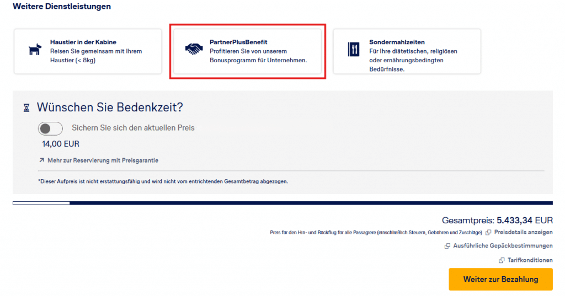Show Preisdetails anzeigen link
The width and height of the screenshot is (565, 296).
523,232
